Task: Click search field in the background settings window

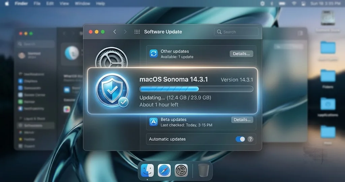Action: click(x=36, y=44)
